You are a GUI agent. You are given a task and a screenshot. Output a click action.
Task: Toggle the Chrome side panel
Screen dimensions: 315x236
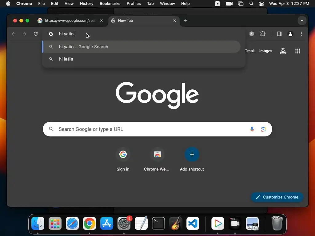pos(279,34)
